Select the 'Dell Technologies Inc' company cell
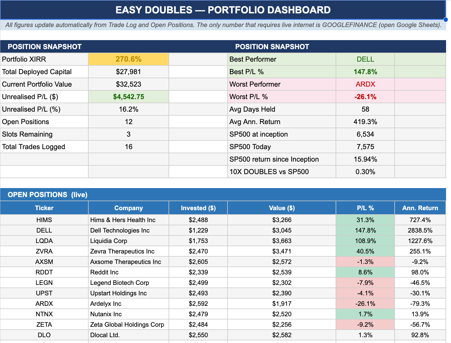 [x=128, y=231]
